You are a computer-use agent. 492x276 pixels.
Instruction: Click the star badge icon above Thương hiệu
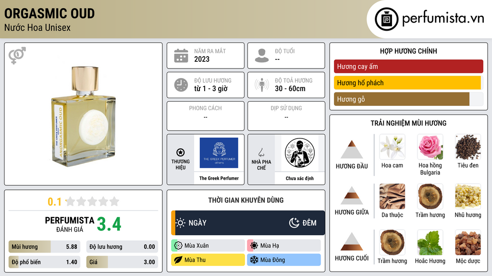pyautogui.click(x=181, y=152)
